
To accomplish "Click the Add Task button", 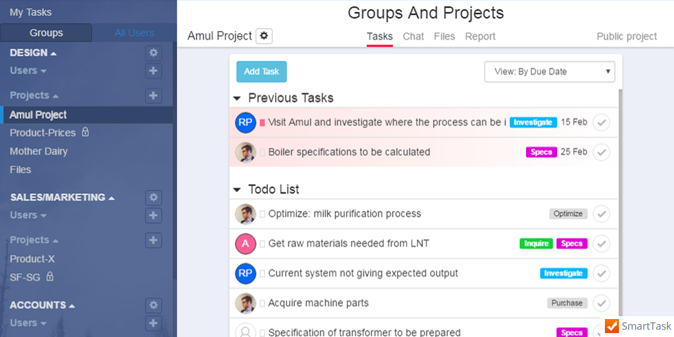I will 262,72.
